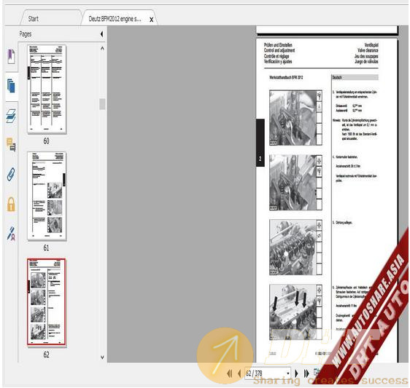Click the first engine photo in document
Image resolution: width=410 pixels, height=388 pixels.
pyautogui.click(x=293, y=118)
